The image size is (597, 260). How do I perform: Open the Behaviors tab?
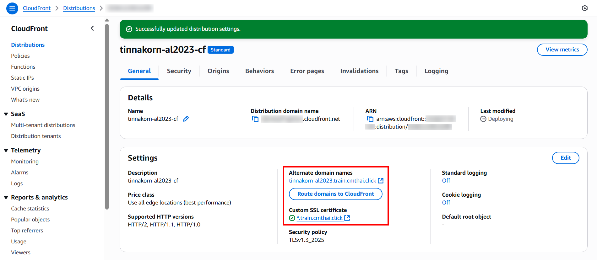[x=260, y=71]
